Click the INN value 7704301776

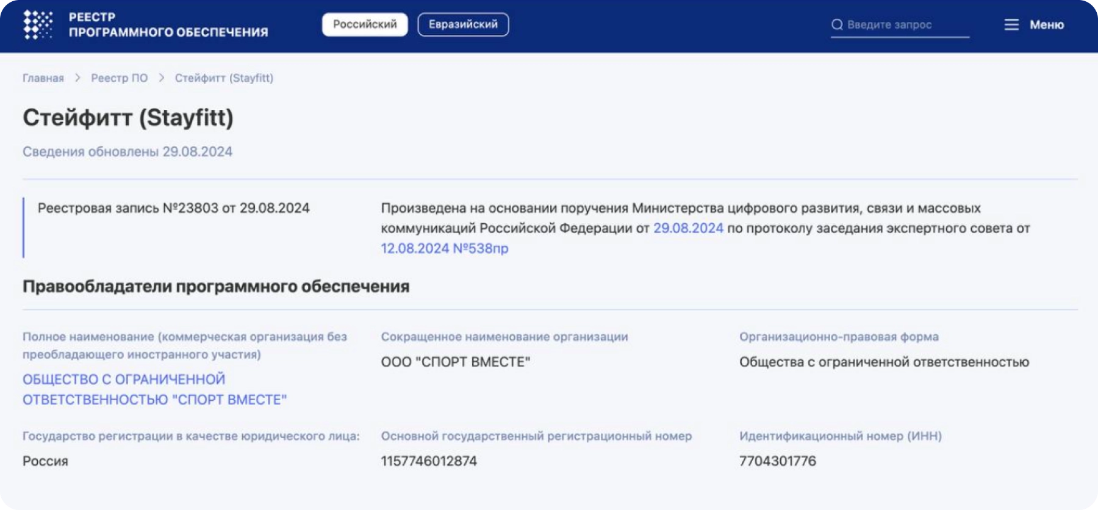click(777, 461)
